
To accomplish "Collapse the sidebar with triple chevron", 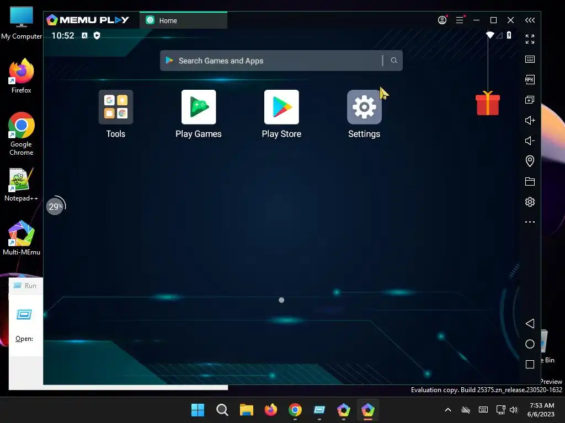I will [x=530, y=20].
